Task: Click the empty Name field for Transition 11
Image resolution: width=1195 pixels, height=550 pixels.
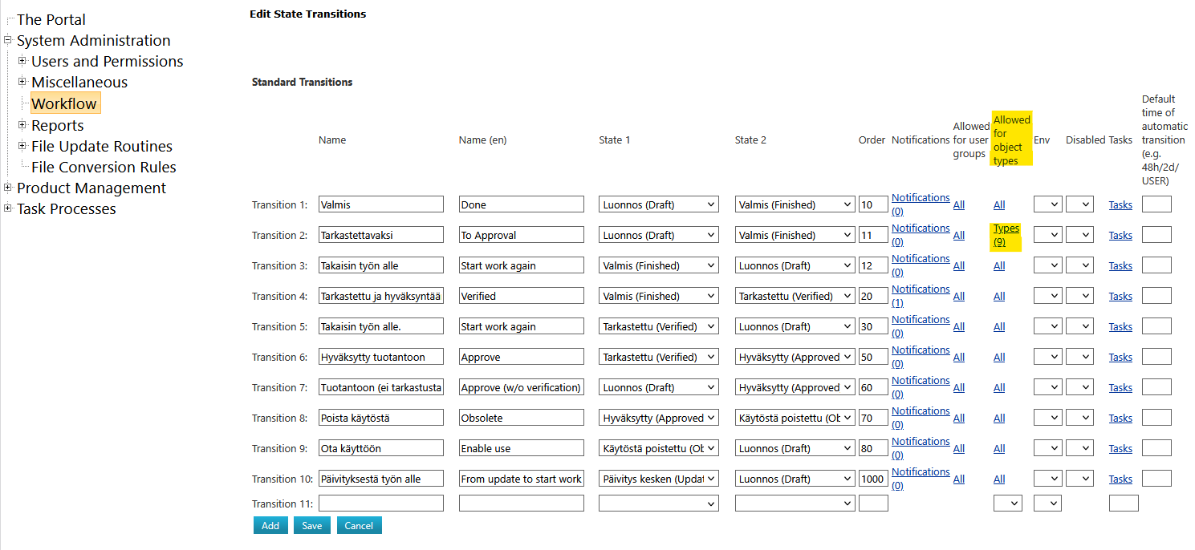Action: pyautogui.click(x=380, y=503)
